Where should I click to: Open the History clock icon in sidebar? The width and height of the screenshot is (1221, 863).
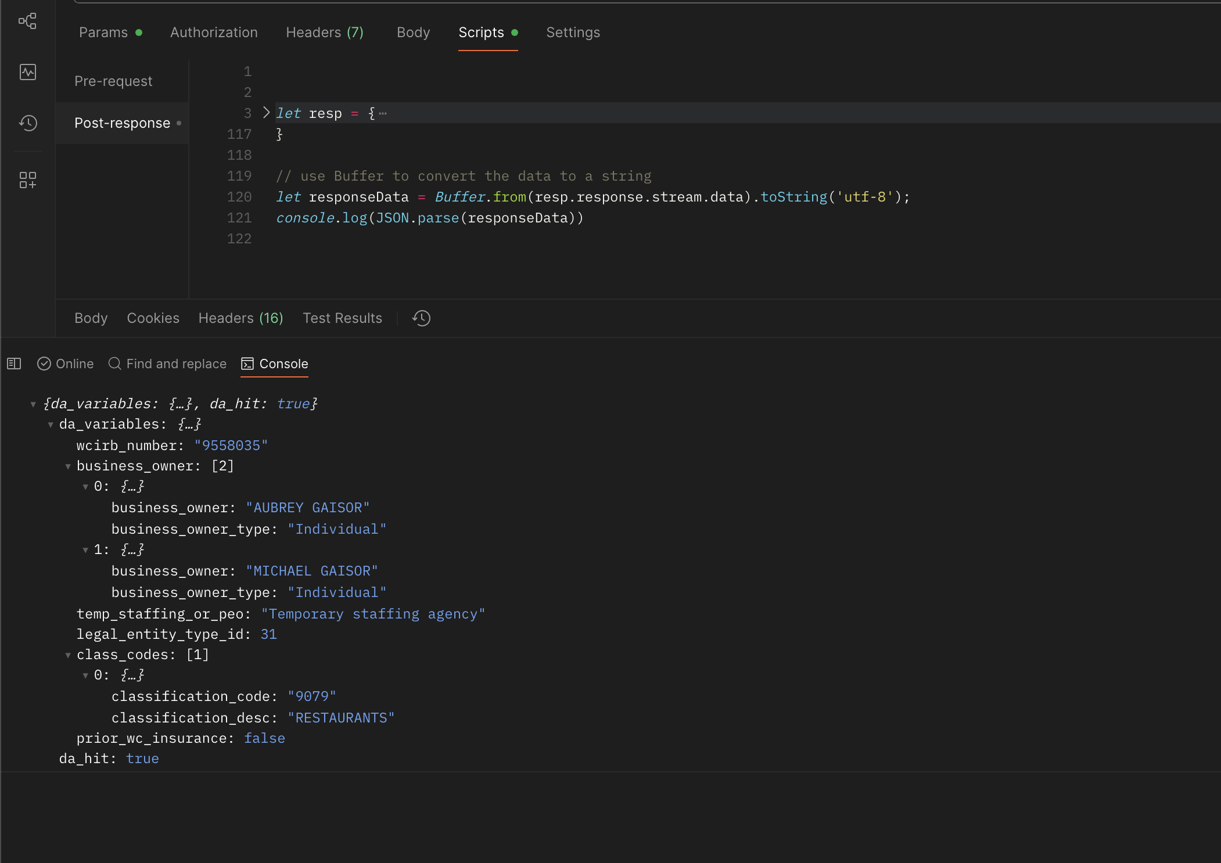coord(27,123)
